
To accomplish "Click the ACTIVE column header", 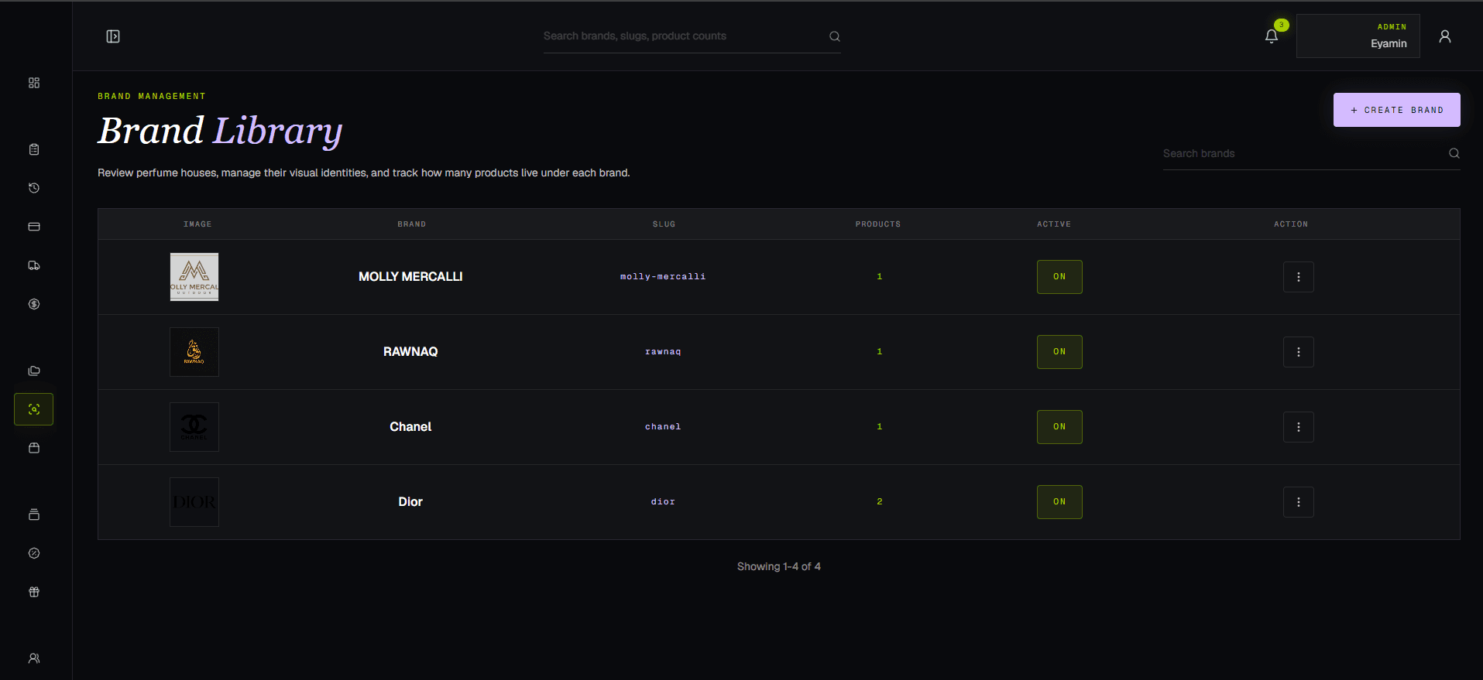I will pyautogui.click(x=1054, y=224).
